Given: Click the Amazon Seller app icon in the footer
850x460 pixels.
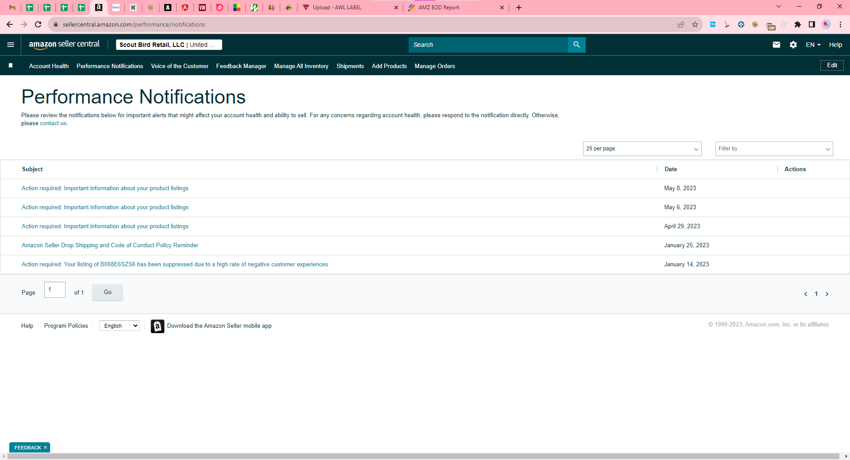Looking at the screenshot, I should 158,326.
